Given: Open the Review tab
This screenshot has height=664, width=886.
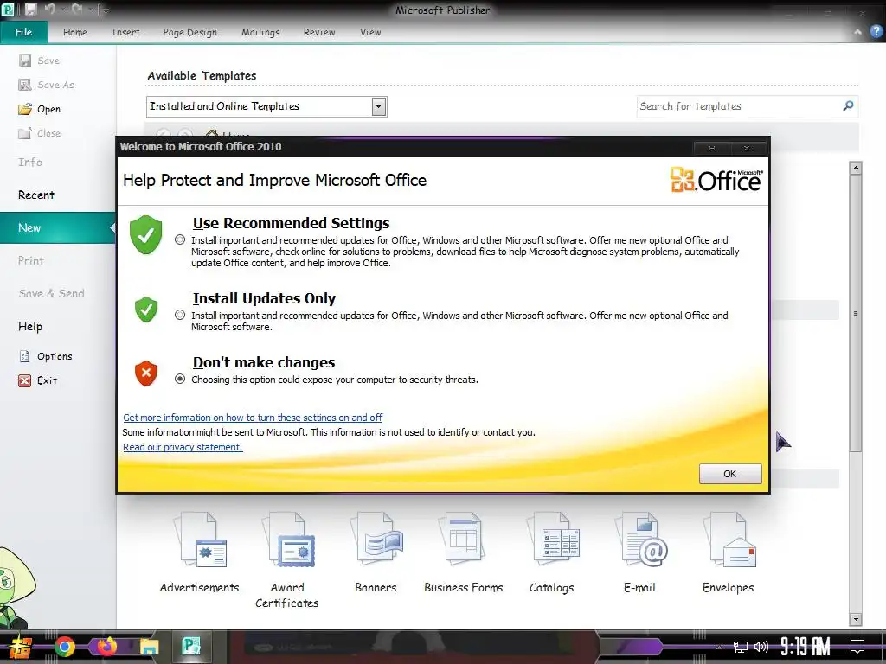Looking at the screenshot, I should (x=319, y=32).
